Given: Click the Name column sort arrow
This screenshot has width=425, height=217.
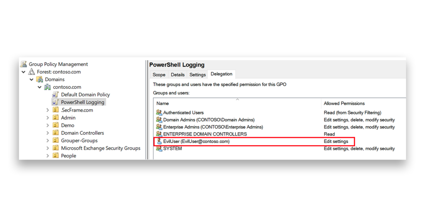Looking at the screenshot, I should [x=237, y=98].
